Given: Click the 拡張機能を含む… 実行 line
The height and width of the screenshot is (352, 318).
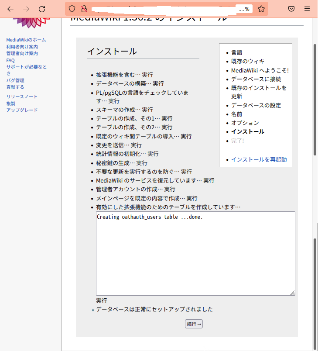Looking at the screenshot, I should (124, 75).
